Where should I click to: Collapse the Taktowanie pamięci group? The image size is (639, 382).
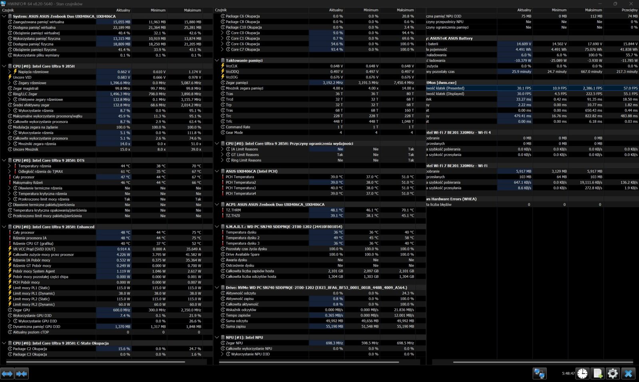click(217, 61)
